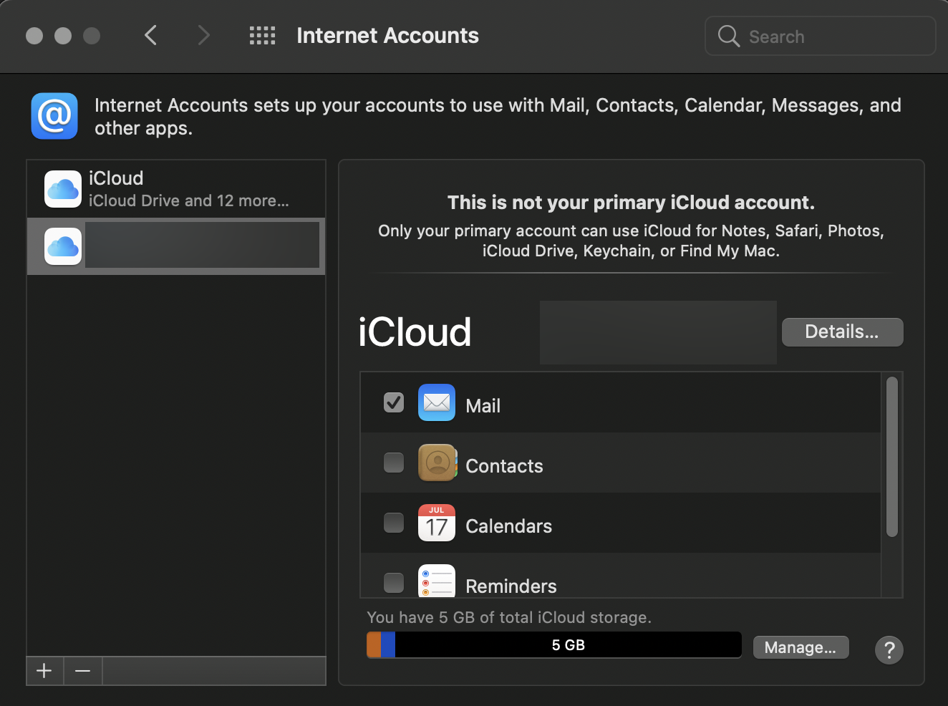948x706 pixels.
Task: Click 'This is not your primary' heading
Action: (x=632, y=203)
